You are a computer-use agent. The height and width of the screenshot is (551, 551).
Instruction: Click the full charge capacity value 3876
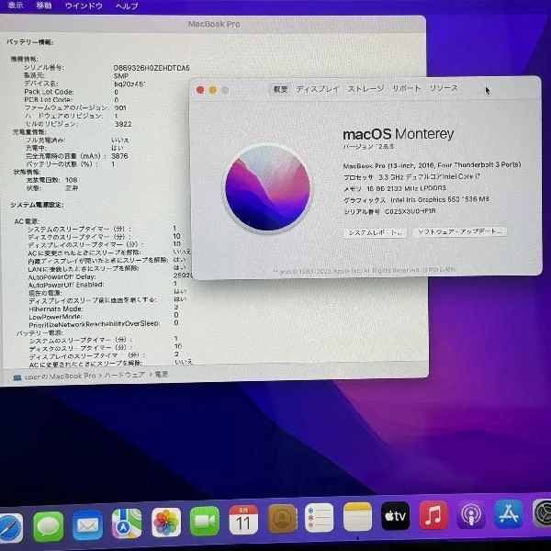pyautogui.click(x=119, y=156)
